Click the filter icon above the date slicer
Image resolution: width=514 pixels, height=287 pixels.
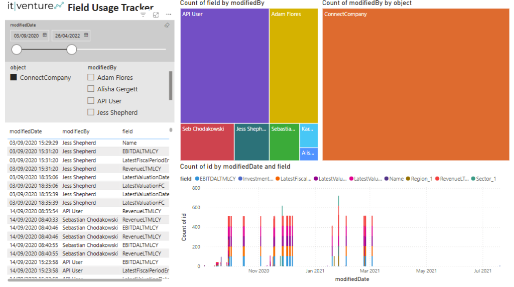[x=143, y=15]
